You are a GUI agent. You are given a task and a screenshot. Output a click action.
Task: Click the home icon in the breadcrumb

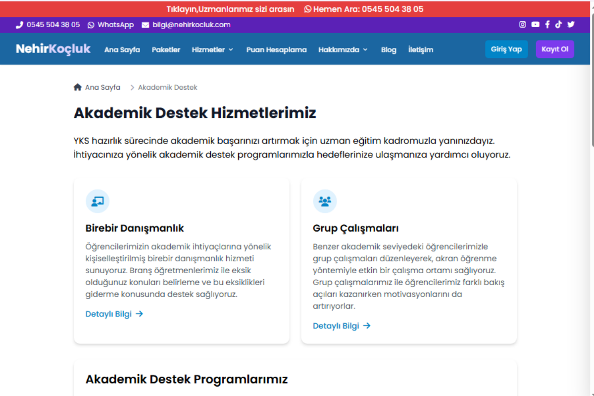(78, 87)
